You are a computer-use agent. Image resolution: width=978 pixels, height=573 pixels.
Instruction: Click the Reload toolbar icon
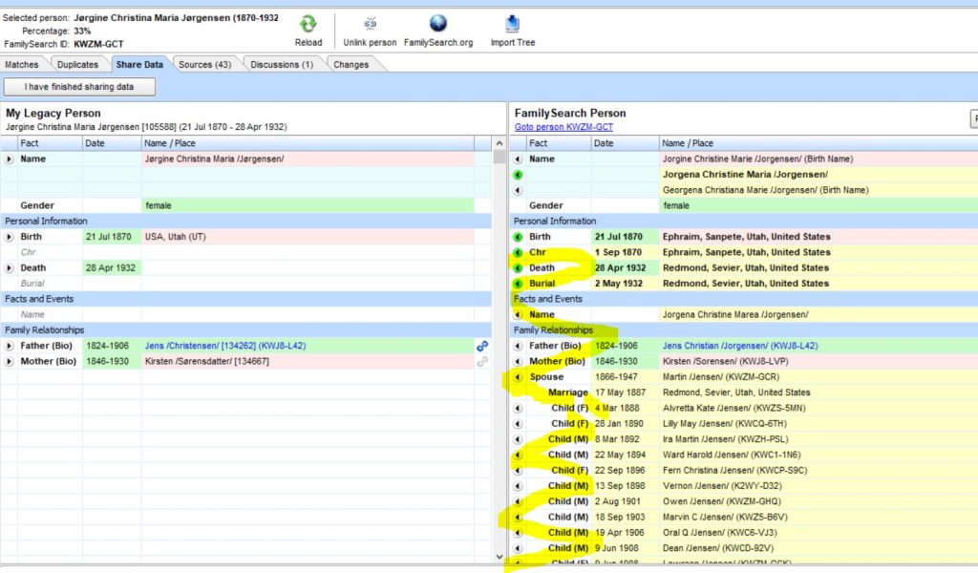pyautogui.click(x=308, y=24)
